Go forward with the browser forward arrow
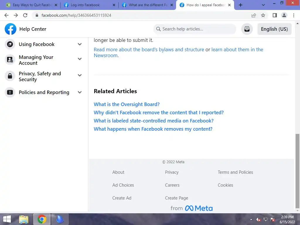 [x=16, y=15]
